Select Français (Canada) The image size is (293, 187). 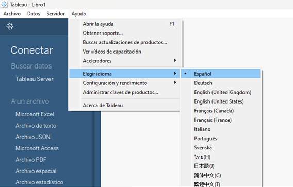[x=220, y=111]
